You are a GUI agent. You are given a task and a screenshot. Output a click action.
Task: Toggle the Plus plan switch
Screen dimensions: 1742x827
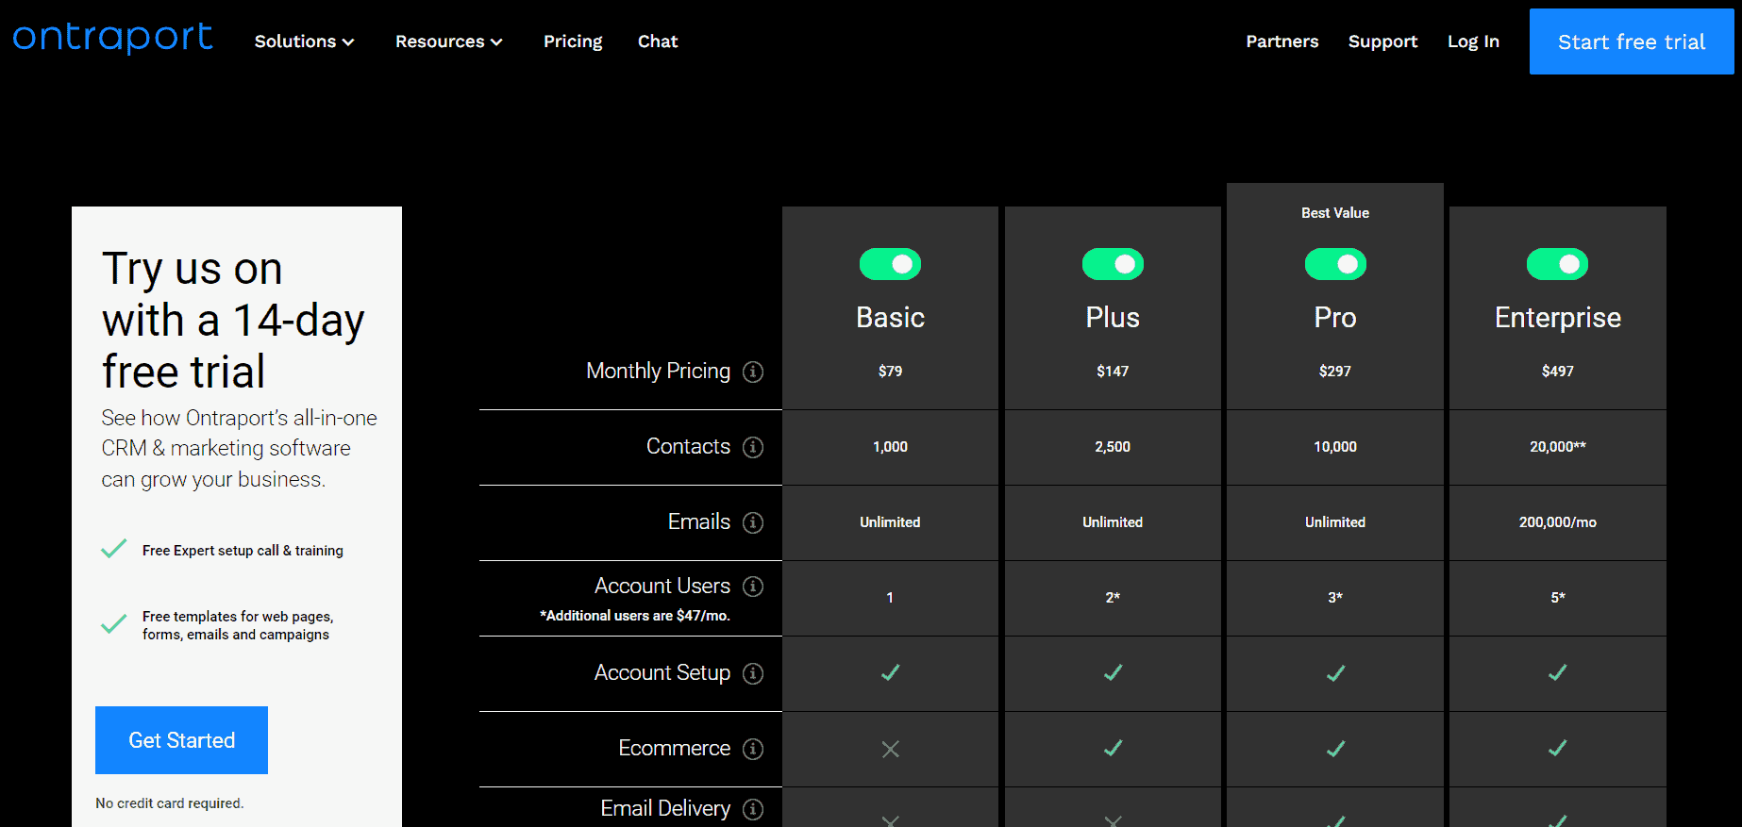tap(1113, 264)
